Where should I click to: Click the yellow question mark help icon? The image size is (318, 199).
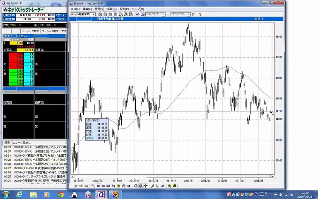coord(200,15)
